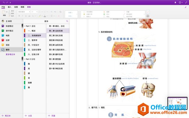Image resolution: width=189 pixels, height=118 pixels.
Task: Open the highlight color dropdown arrow
Action: pyautogui.click(x=42, y=16)
